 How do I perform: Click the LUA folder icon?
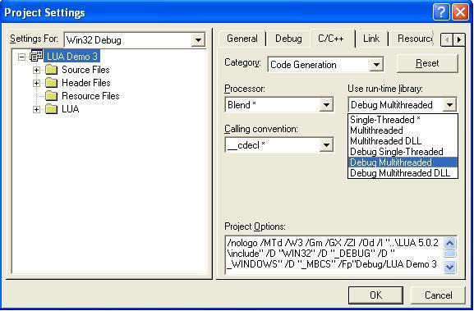coord(52,109)
